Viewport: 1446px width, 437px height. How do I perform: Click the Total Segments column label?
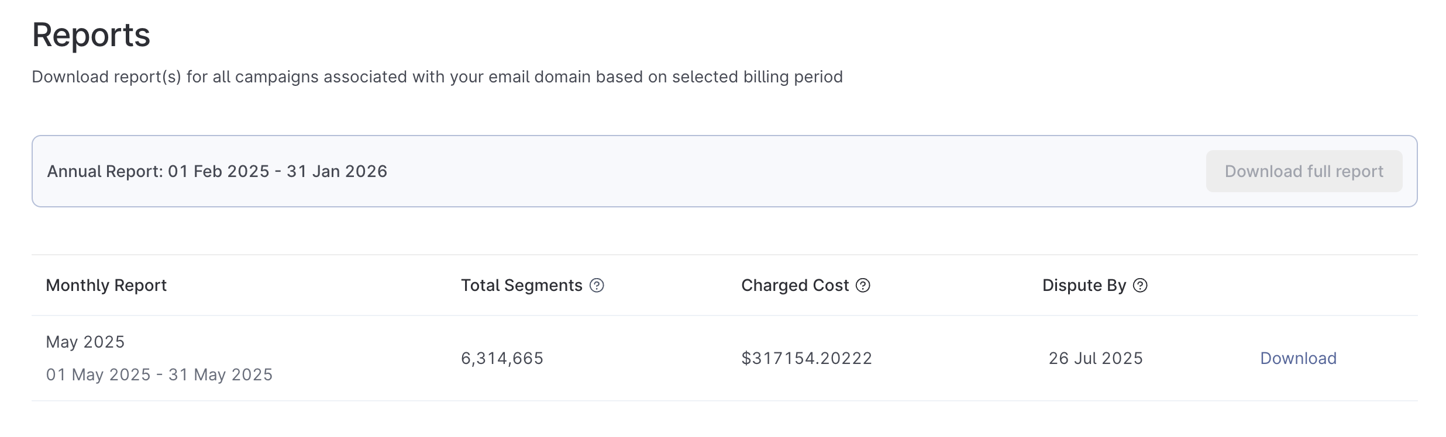pyautogui.click(x=521, y=285)
